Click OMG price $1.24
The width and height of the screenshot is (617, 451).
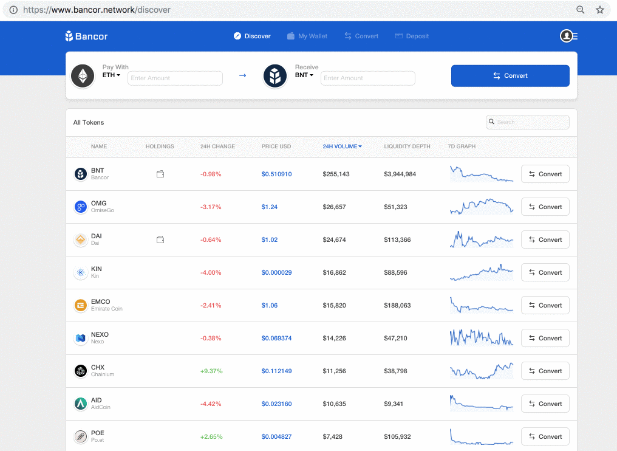point(270,207)
